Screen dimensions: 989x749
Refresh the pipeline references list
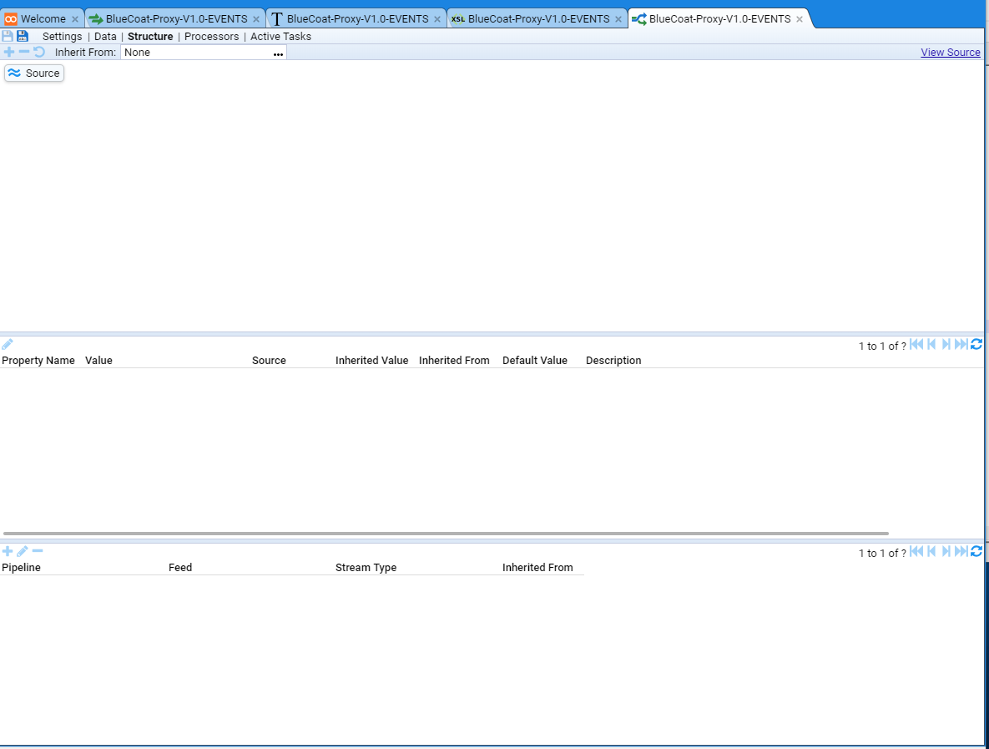pyautogui.click(x=976, y=552)
